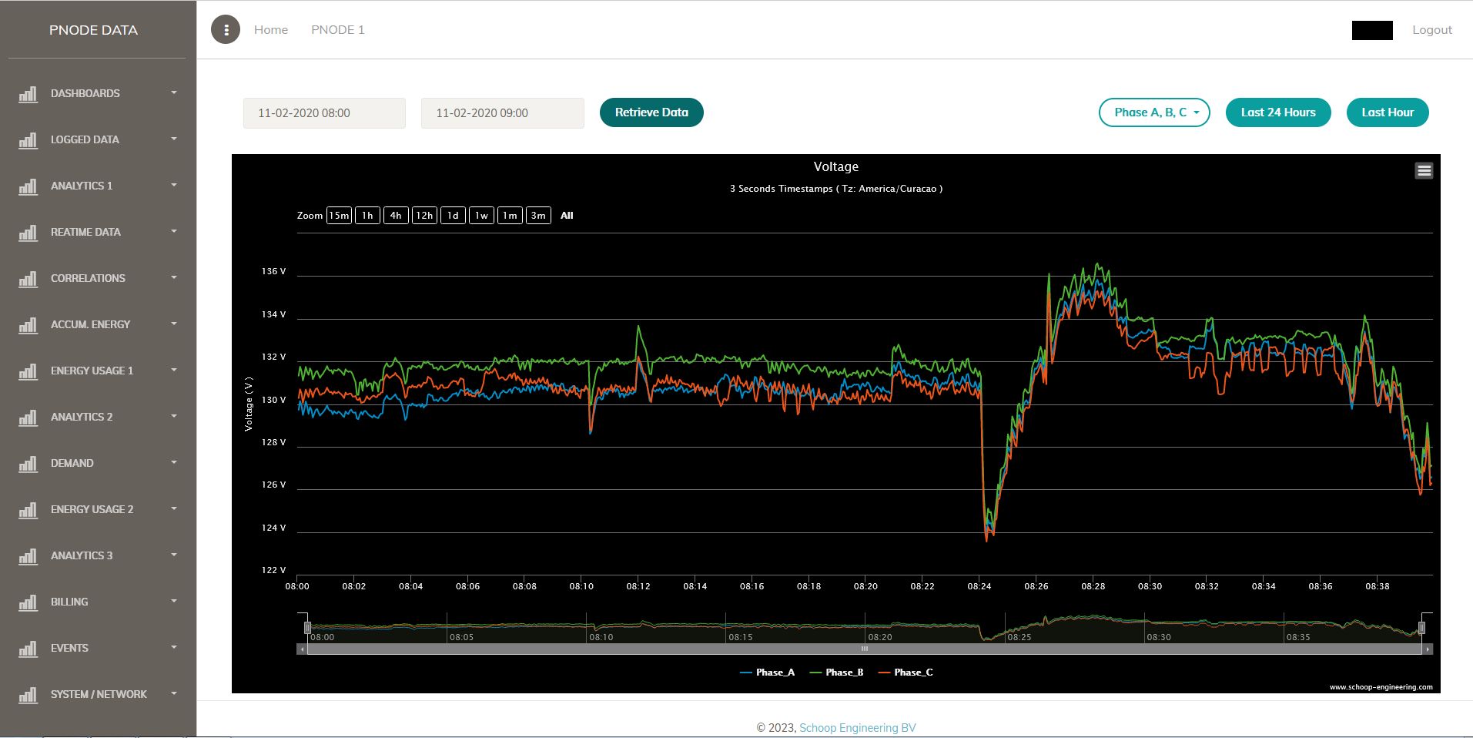Screen dimensions: 1473x738
Task: Click the Events sidebar icon
Action: pyautogui.click(x=28, y=649)
